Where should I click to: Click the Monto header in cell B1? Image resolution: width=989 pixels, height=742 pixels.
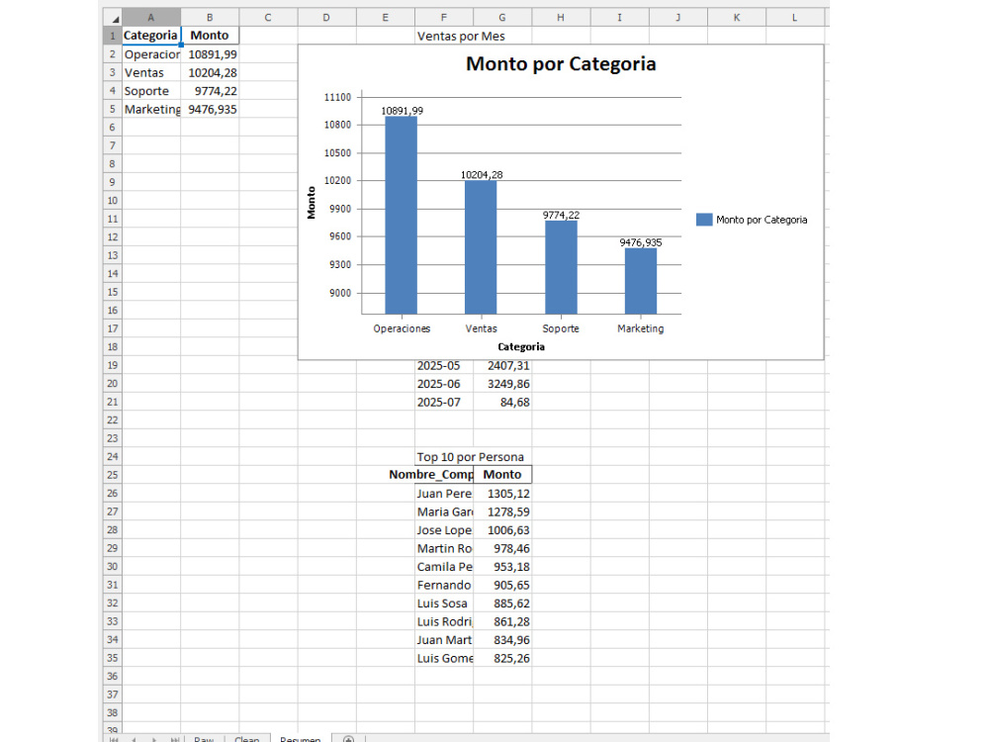[x=210, y=36]
